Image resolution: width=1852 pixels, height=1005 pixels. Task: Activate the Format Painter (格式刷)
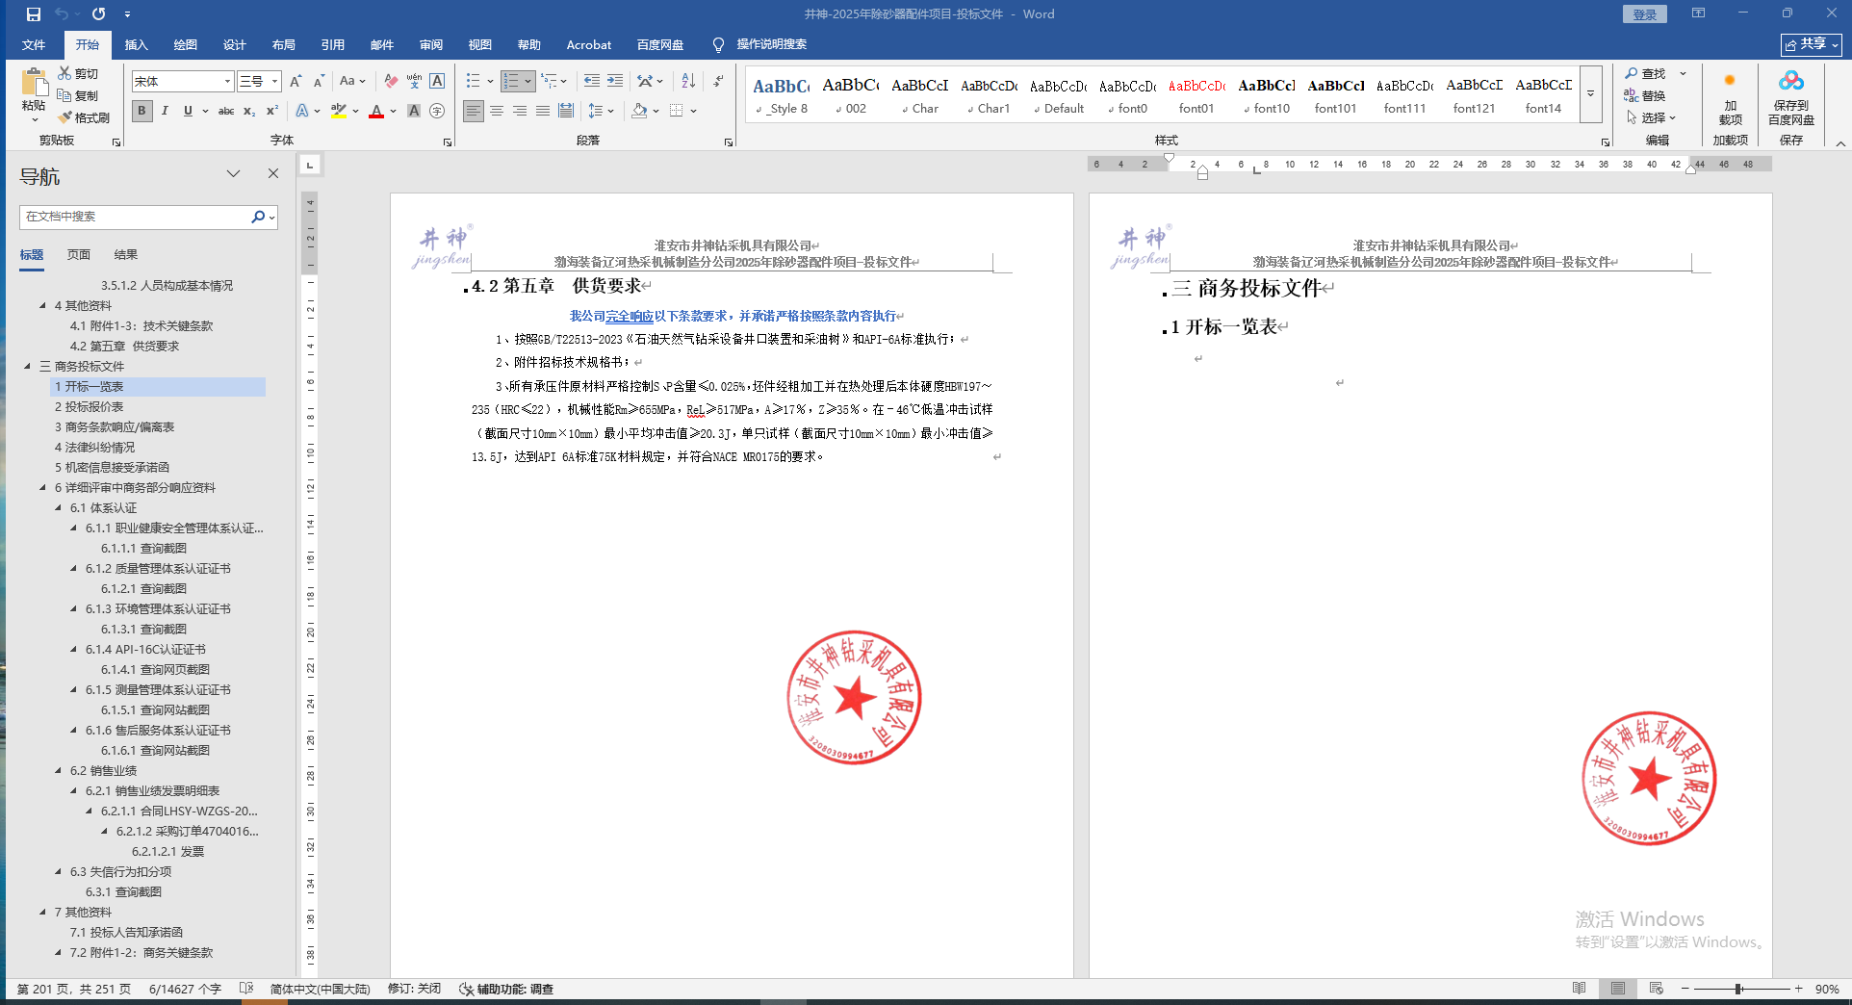pyautogui.click(x=84, y=117)
